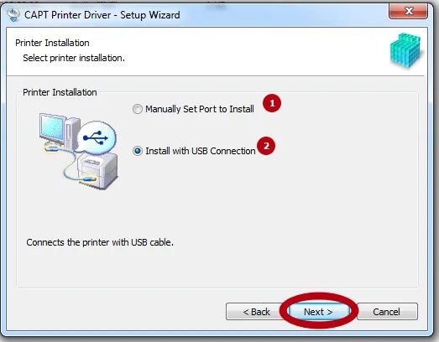The height and width of the screenshot is (342, 439).
Task: Choose the 'Install with USB Connection' label text
Action: 201,151
